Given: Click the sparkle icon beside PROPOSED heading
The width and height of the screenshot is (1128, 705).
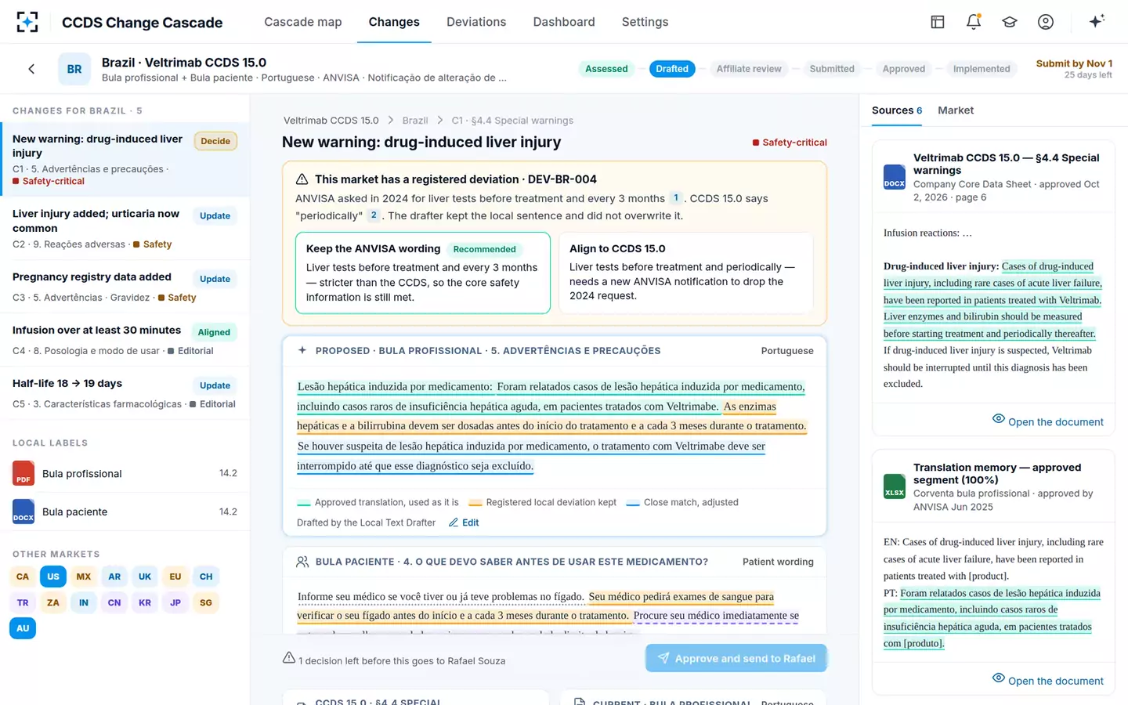Looking at the screenshot, I should pos(302,350).
